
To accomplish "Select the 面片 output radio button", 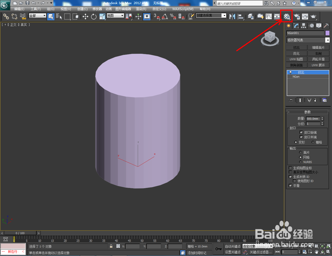I will 300,152.
